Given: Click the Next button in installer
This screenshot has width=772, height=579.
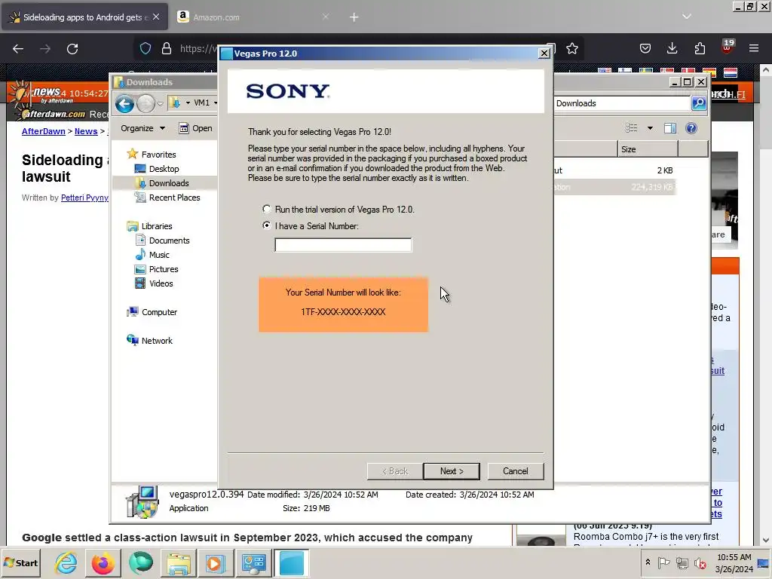Looking at the screenshot, I should (452, 471).
